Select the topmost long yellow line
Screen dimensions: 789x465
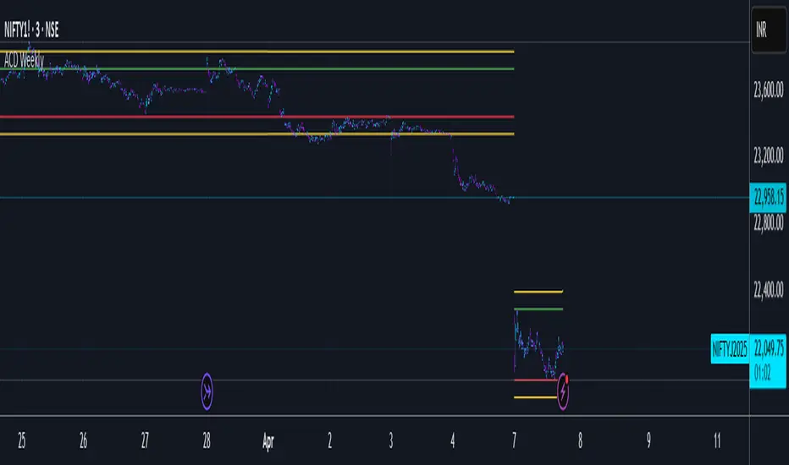coord(257,52)
